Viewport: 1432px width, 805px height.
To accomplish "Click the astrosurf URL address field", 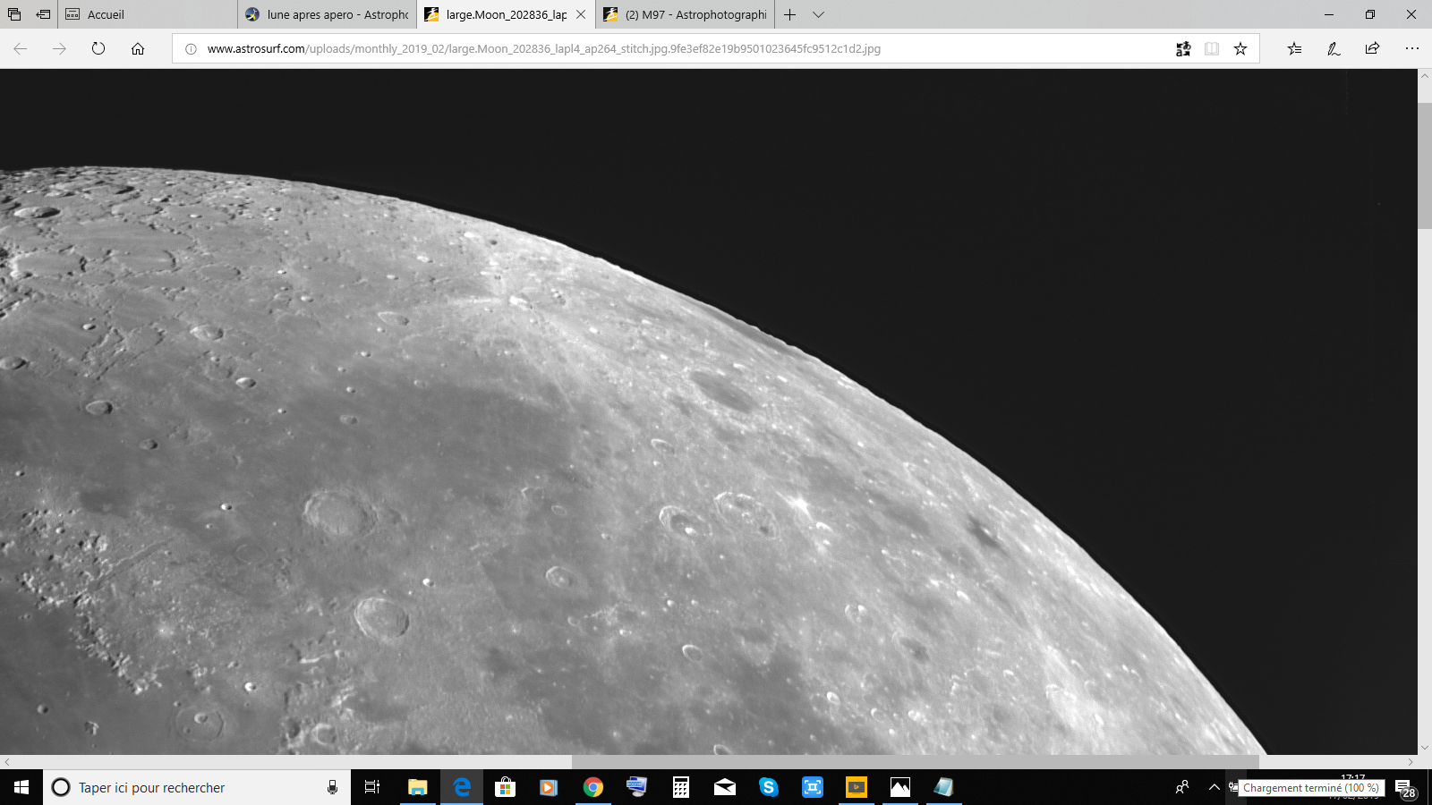I will [x=671, y=48].
